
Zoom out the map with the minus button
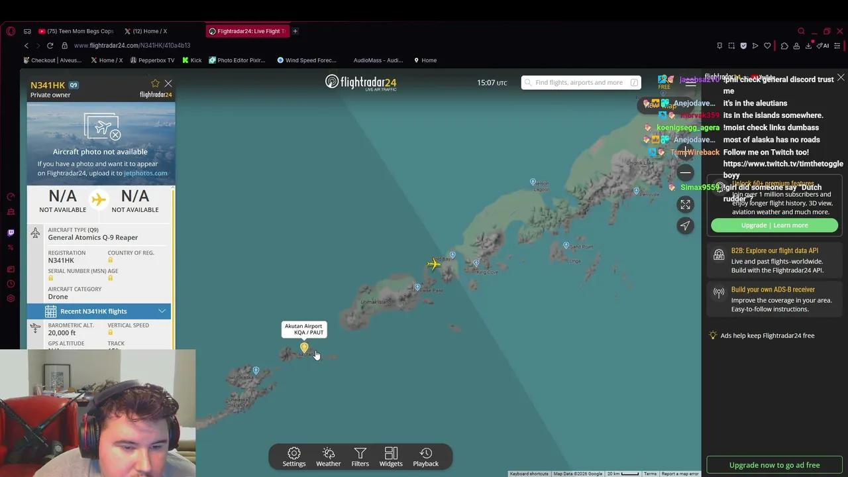coord(685,173)
